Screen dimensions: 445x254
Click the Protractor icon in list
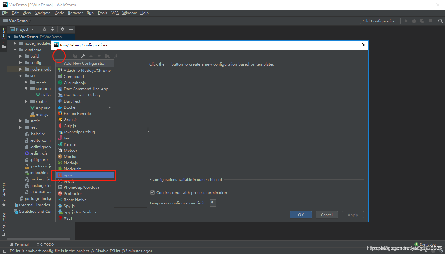click(x=60, y=193)
